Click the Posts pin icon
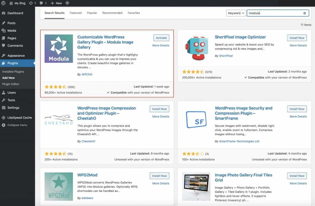Image resolution: width=315 pixels, height=206 pixels. tap(3, 23)
